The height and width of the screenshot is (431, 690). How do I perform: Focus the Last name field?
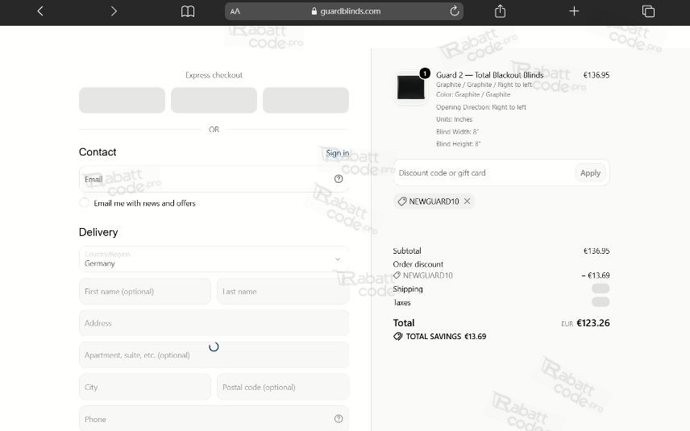283,291
